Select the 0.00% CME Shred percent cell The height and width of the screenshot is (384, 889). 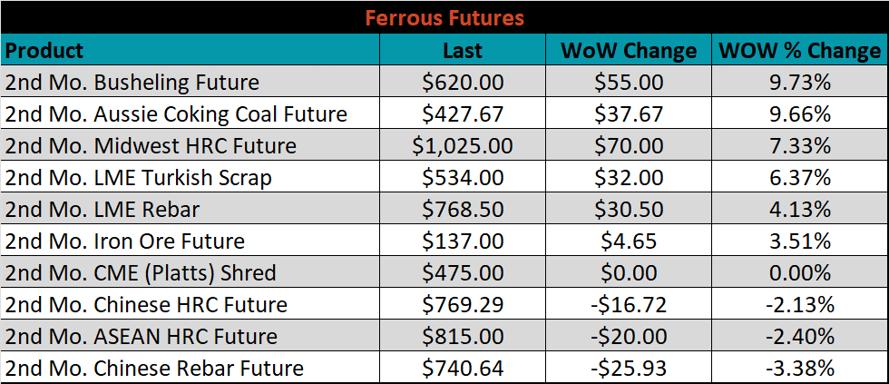coord(800,271)
